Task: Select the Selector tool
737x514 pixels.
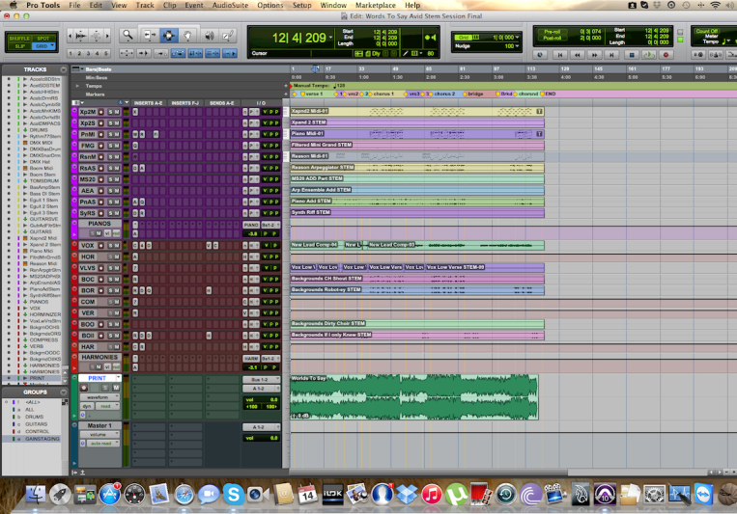Action: 168,36
